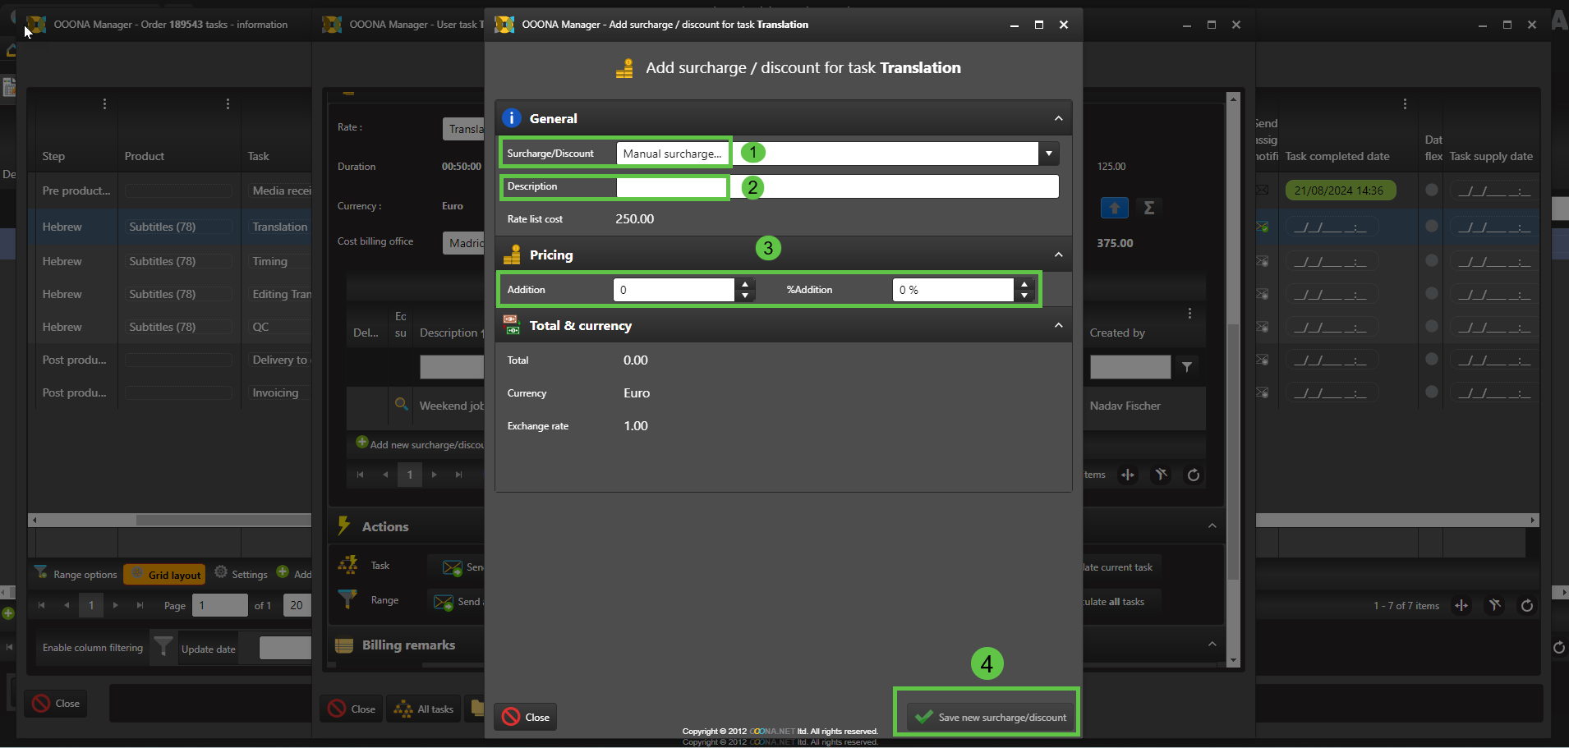This screenshot has height=748, width=1569.
Task: Click the sigma sum icon
Action: (x=1148, y=208)
